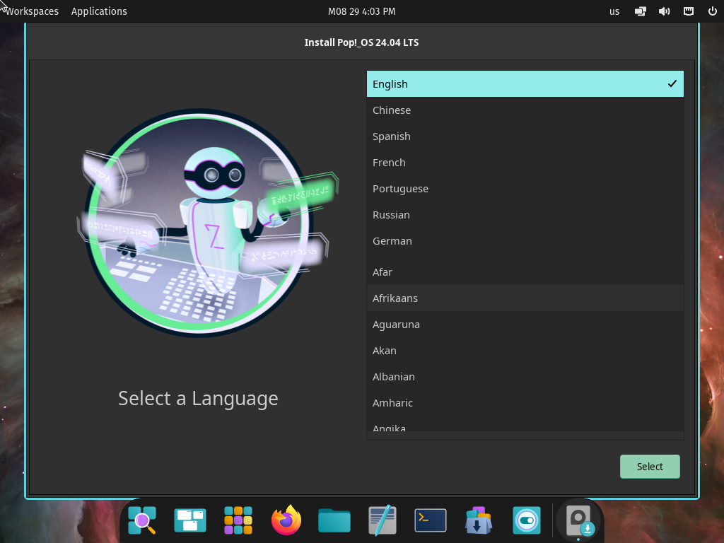Select Akan in the language list
724x543 pixels.
[x=525, y=351]
